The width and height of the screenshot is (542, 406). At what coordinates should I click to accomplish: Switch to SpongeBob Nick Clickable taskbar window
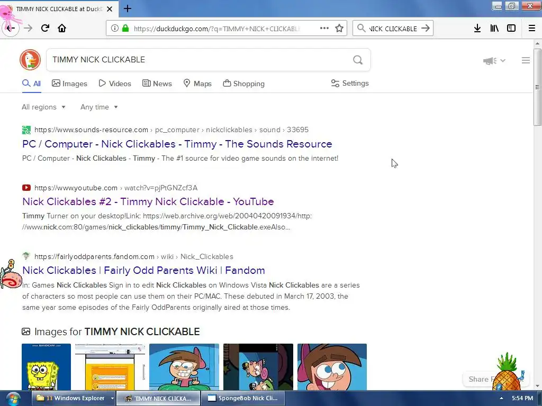click(243, 398)
